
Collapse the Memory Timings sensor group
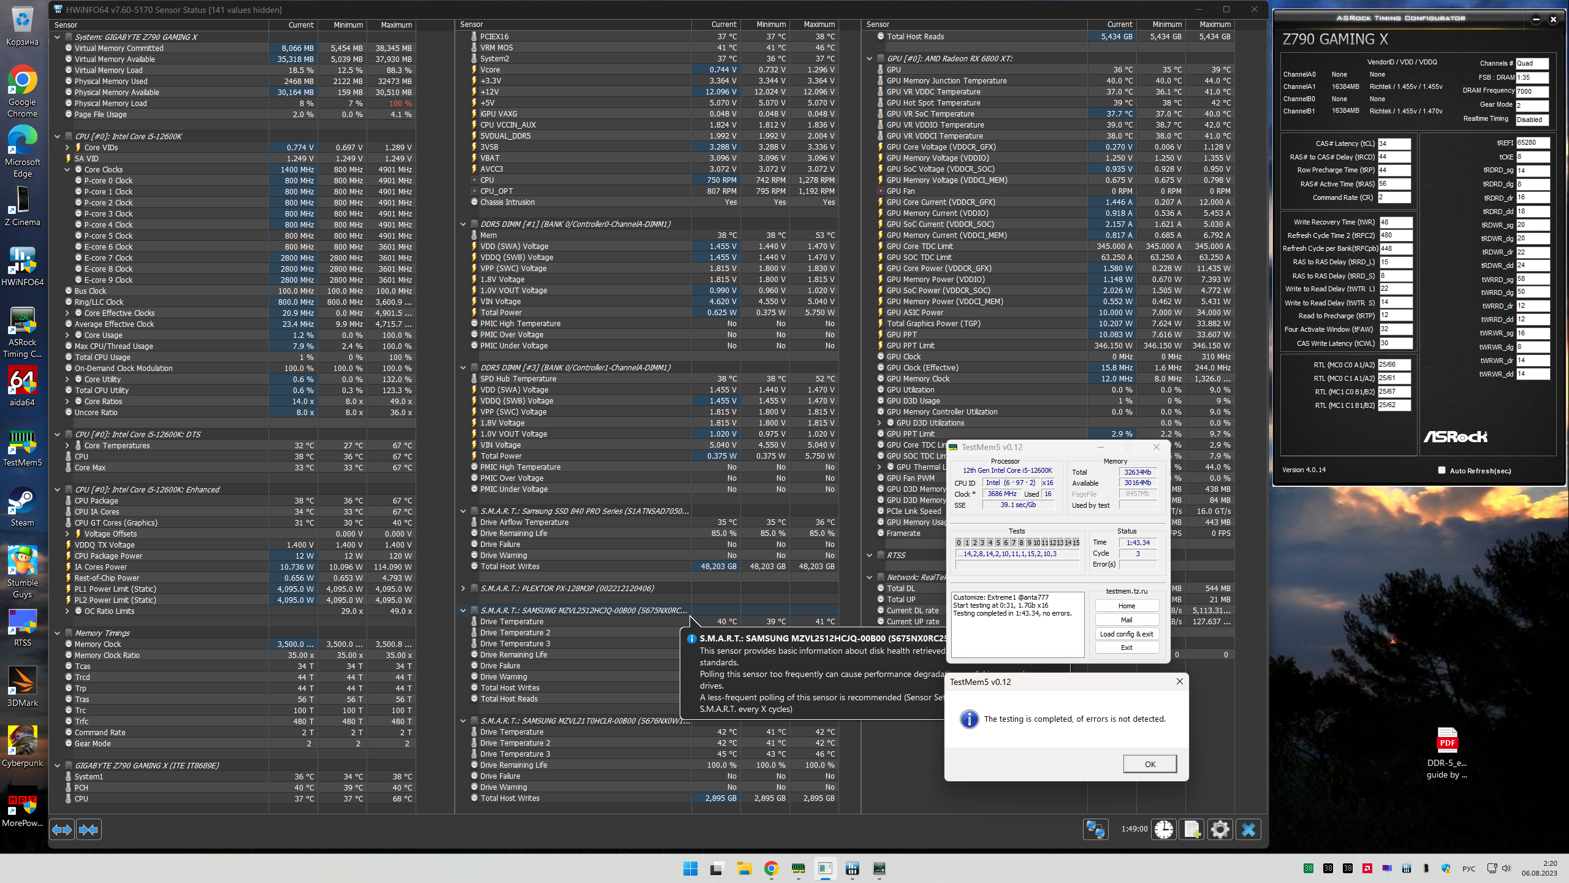pyautogui.click(x=58, y=633)
